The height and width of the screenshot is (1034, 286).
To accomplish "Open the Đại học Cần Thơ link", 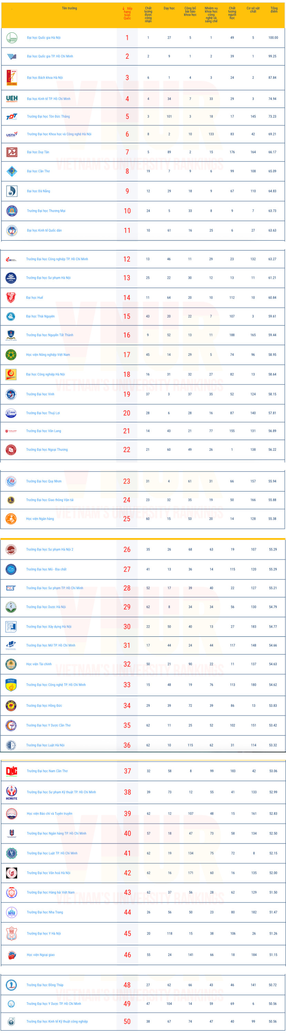I will [39, 172].
